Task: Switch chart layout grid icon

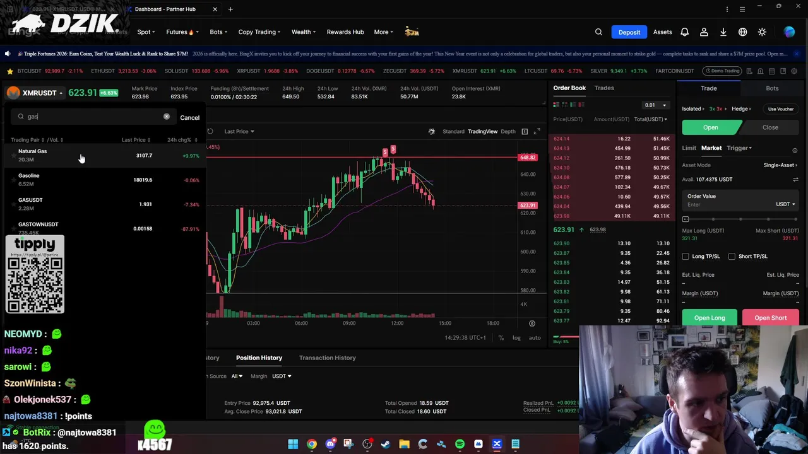Action: [x=525, y=131]
